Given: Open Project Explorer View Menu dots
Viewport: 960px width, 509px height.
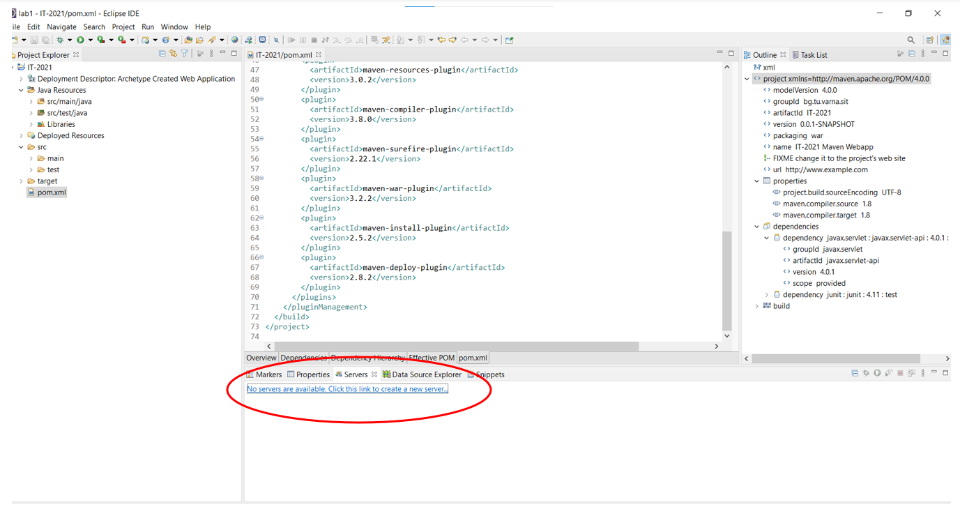Looking at the screenshot, I should click(211, 54).
